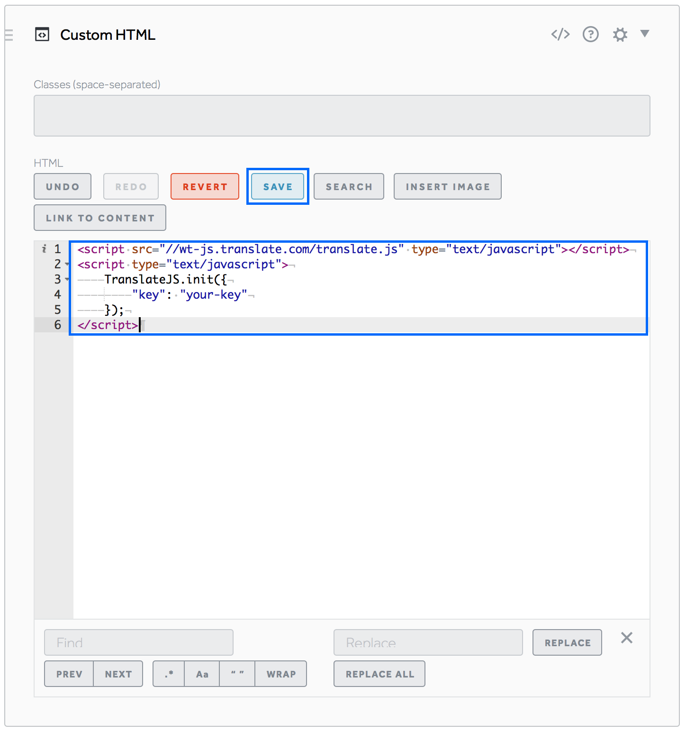Screen dimensions: 686x732
Task: Grab the drag handle at left edge
Action: [9, 35]
